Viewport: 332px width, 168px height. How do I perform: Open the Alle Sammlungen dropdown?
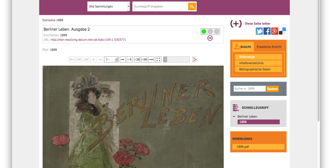109,7
